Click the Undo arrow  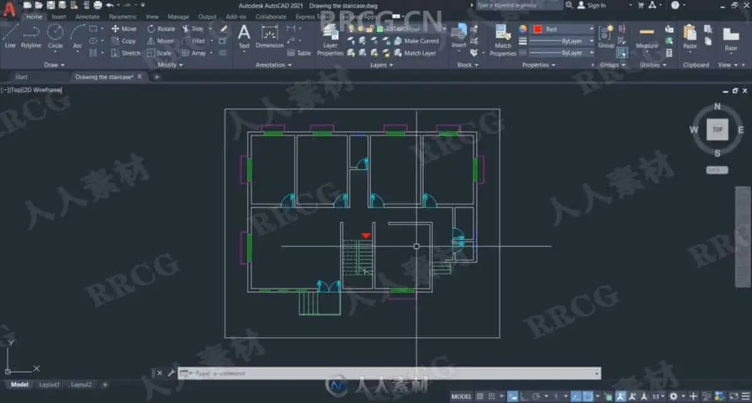coord(110,5)
